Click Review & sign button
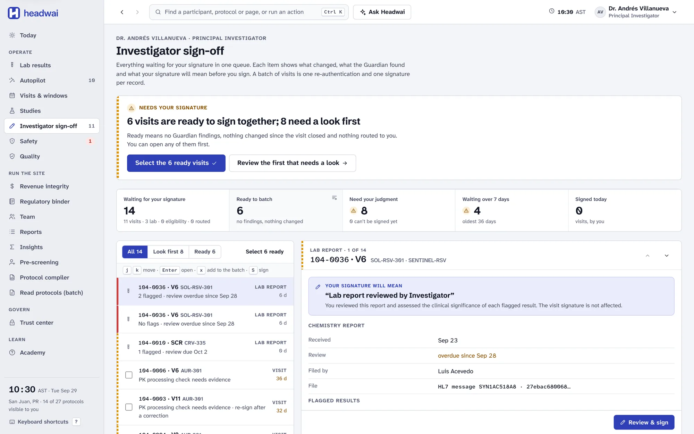 coord(644,423)
